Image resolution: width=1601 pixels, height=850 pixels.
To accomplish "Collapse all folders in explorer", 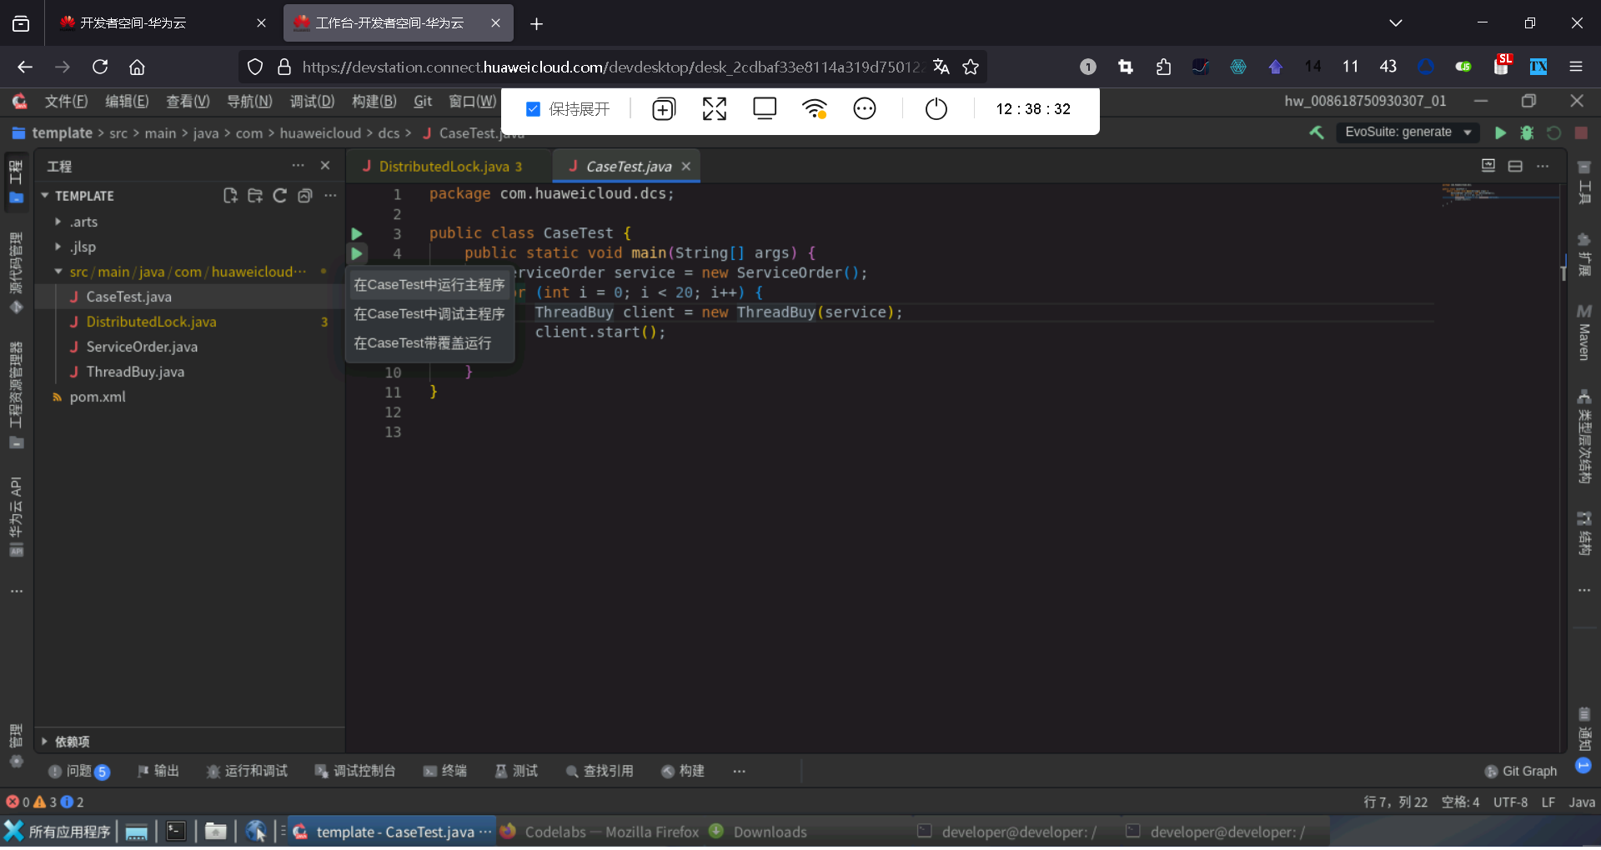I will [305, 196].
